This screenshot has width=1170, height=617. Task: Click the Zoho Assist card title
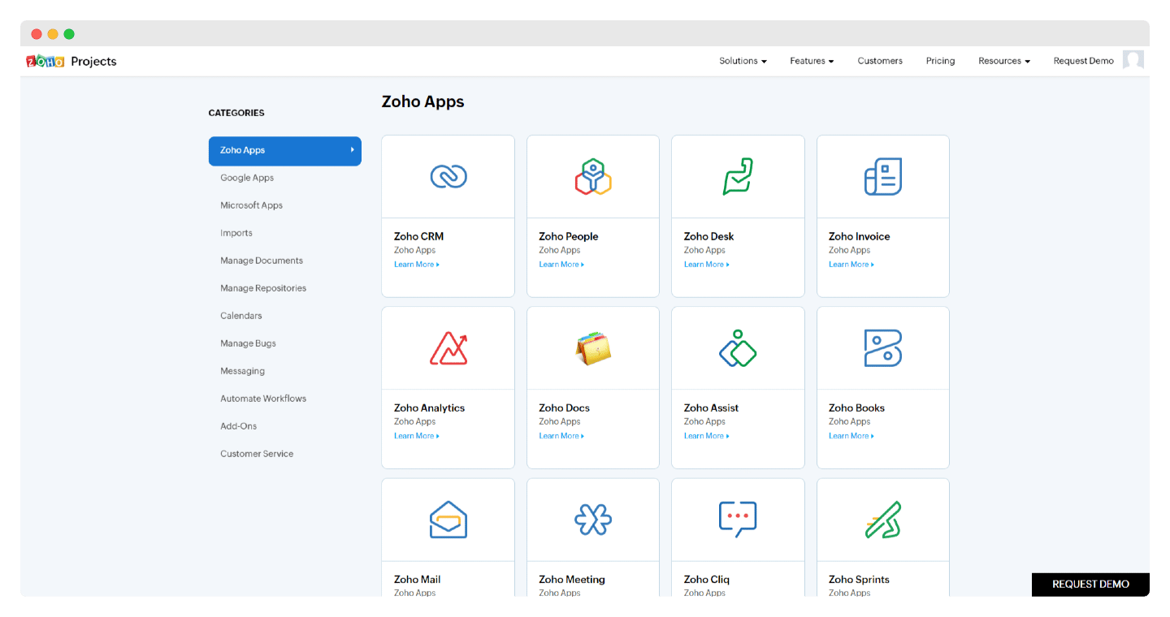tap(712, 408)
